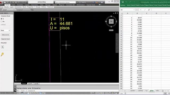The height and width of the screenshot is (95, 170).
Task: Switch to the pisos sheet tab
Action: [x=152, y=91]
